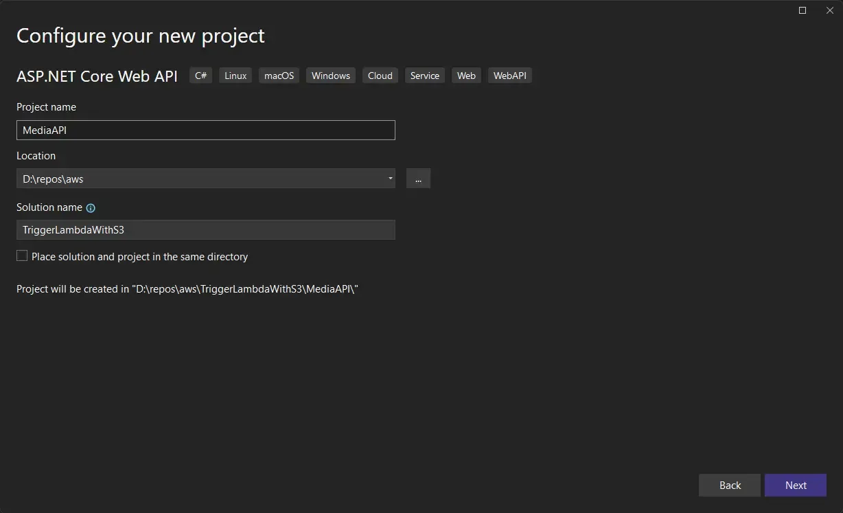Open the browse folder dialog with ellipsis button

click(418, 179)
